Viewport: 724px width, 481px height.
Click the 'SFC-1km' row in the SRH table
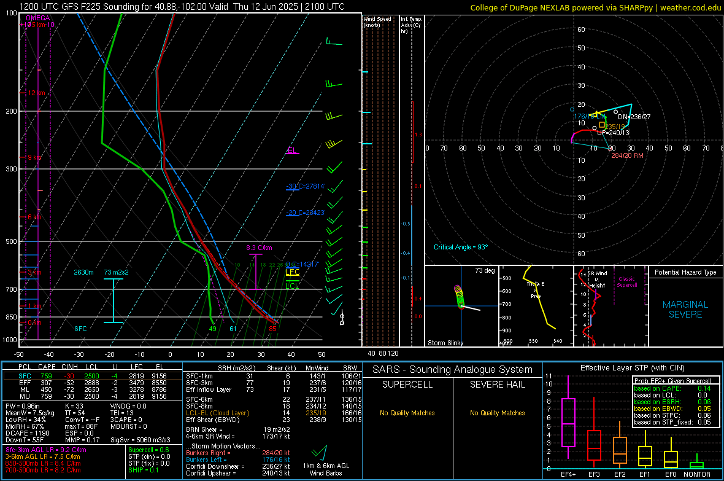[x=274, y=376]
